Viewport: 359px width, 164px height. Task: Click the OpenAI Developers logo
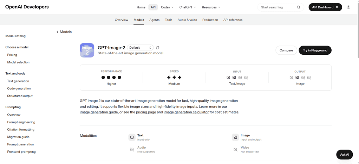coord(27,7)
